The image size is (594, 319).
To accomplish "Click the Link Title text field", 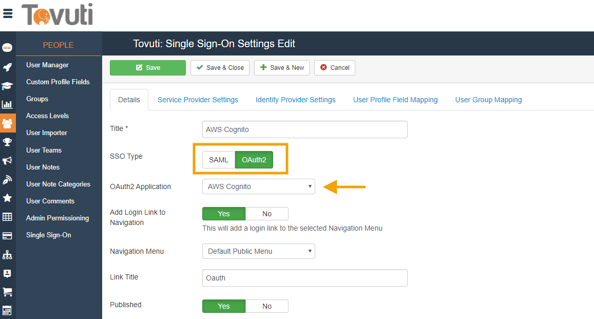I will [305, 278].
